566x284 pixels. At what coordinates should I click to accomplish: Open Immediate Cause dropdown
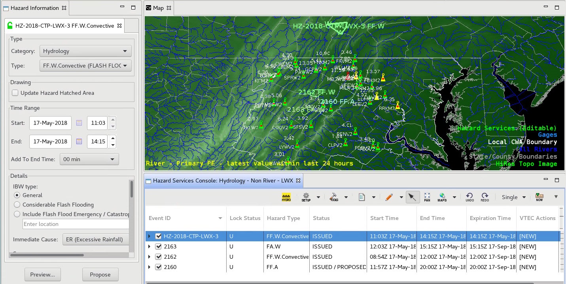[95, 239]
